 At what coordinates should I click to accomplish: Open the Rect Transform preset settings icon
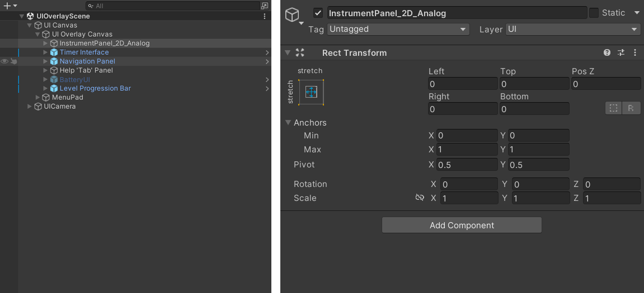coord(621,52)
